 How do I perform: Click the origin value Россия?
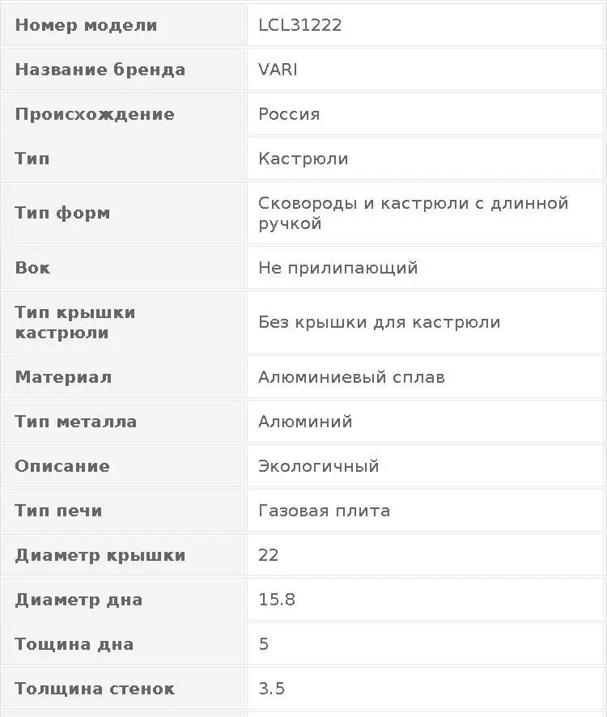[289, 114]
